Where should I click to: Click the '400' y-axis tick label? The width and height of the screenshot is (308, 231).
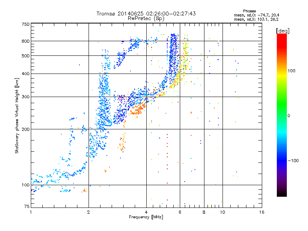(x=25, y=74)
